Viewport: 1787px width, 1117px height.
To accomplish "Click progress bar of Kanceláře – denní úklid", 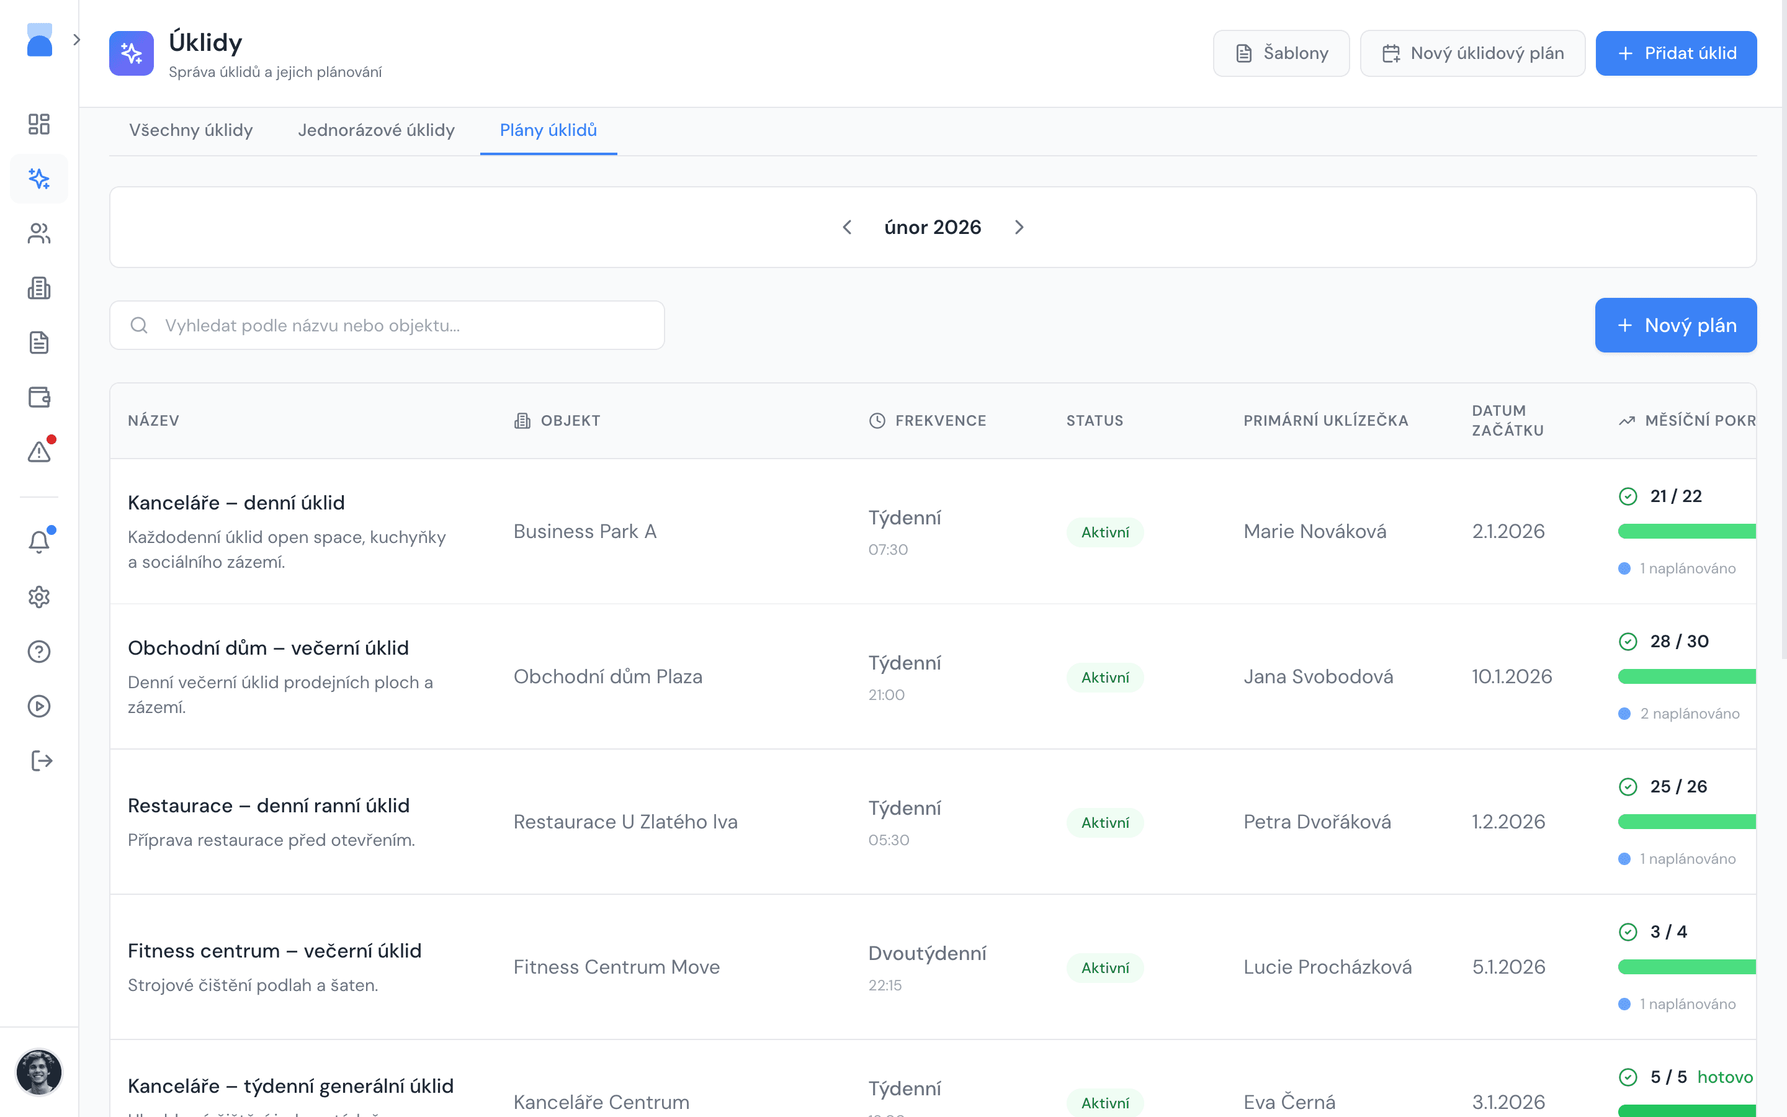I will (x=1686, y=531).
